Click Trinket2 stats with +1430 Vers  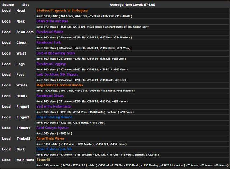point(82,144)
